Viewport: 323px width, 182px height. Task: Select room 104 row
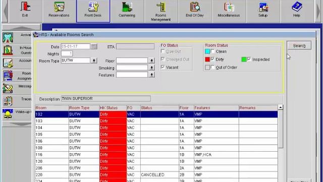pyautogui.click(x=156, y=128)
